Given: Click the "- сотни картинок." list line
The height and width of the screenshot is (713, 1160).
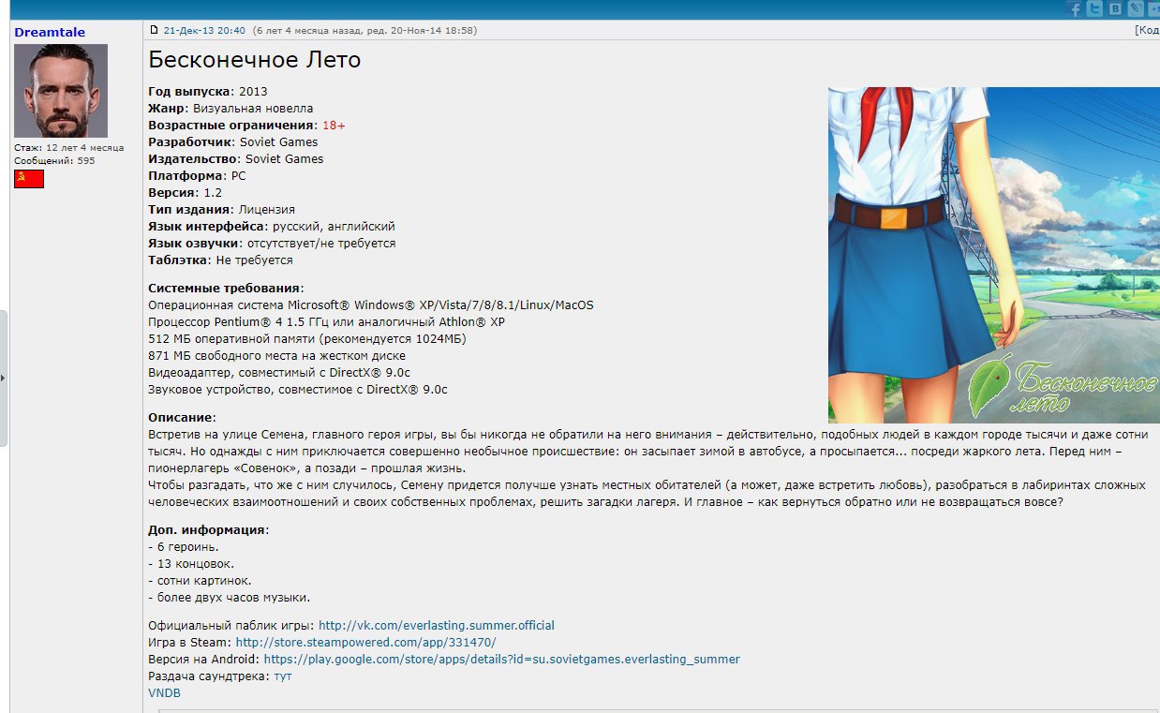Looking at the screenshot, I should [x=200, y=580].
